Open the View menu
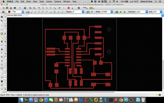This screenshot has height=103, width=164. point(35,1)
